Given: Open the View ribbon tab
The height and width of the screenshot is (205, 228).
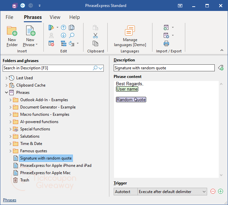Looking at the screenshot, I should point(55,17).
